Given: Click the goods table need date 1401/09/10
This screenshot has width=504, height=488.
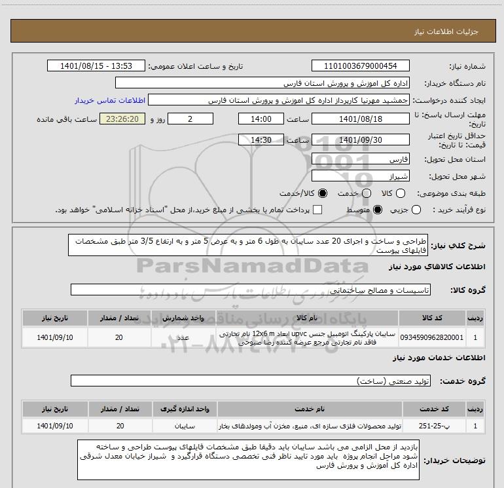Looking at the screenshot, I should coord(54,337).
